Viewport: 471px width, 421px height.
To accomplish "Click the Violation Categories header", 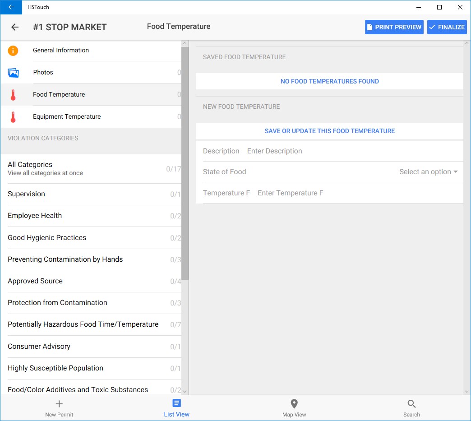I will 43,138.
